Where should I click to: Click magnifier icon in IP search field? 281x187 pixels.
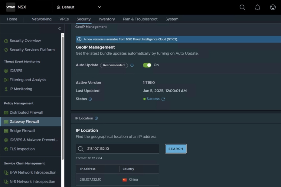[x=81, y=149]
